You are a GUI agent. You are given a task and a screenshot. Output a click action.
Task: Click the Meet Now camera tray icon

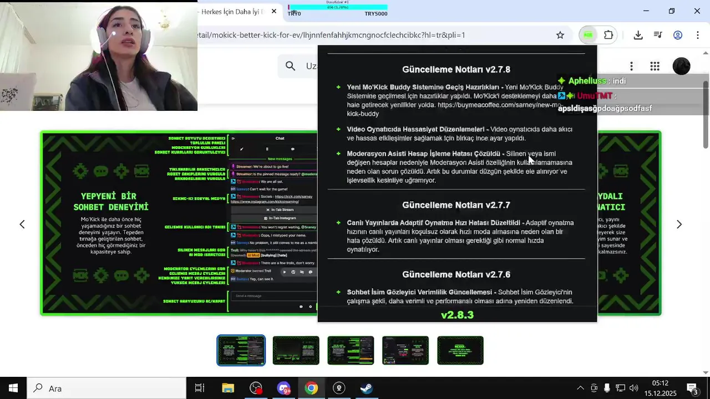coord(594,388)
